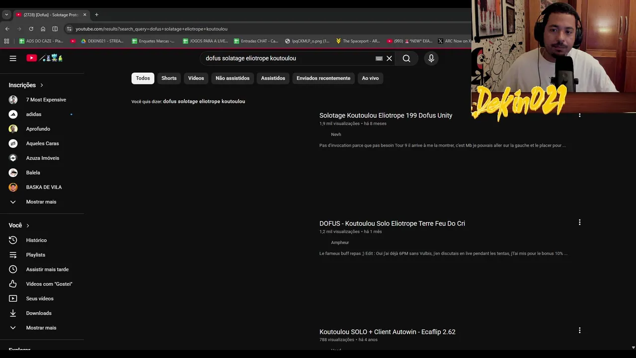
Task: Open Ampheur channel link
Action: (x=340, y=243)
